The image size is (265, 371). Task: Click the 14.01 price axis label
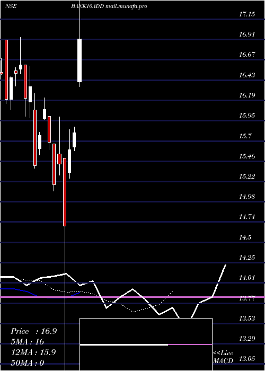247,278
